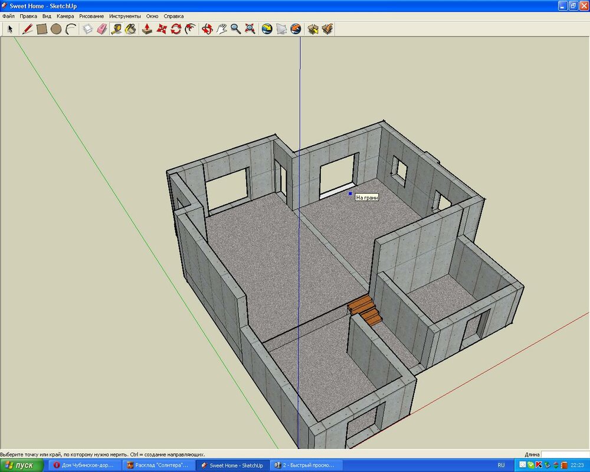This screenshot has width=590, height=472.
Task: Select the Rotate tool
Action: (176, 29)
